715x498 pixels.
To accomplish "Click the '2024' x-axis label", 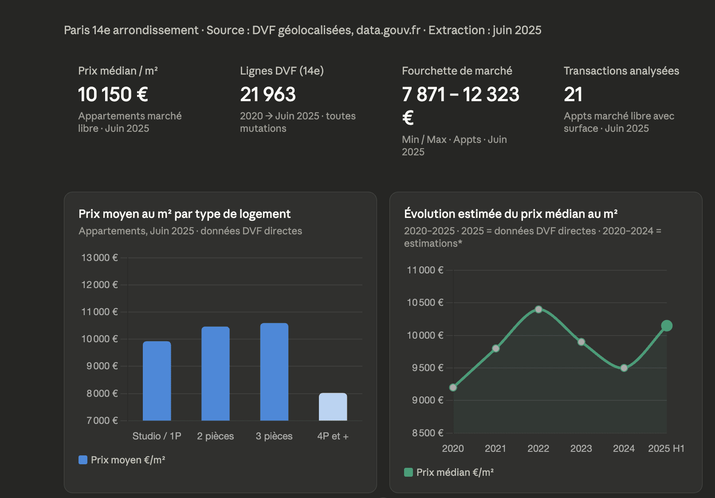I will (624, 448).
